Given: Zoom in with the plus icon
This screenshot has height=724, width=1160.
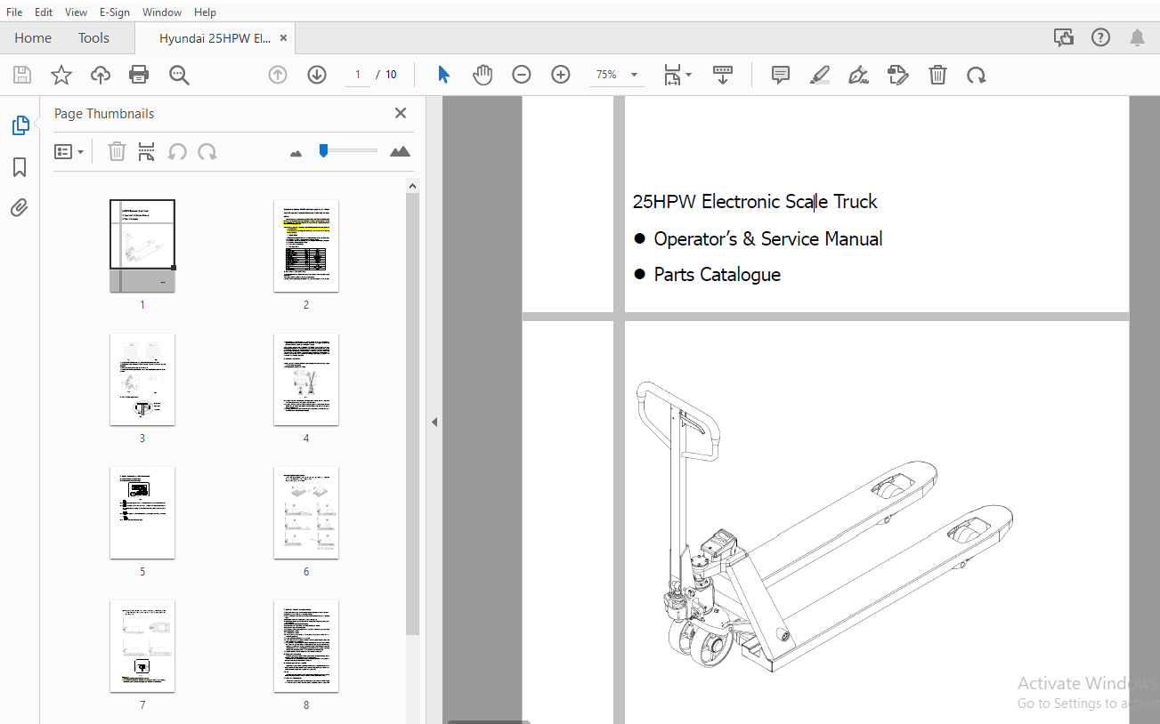Looking at the screenshot, I should [561, 75].
